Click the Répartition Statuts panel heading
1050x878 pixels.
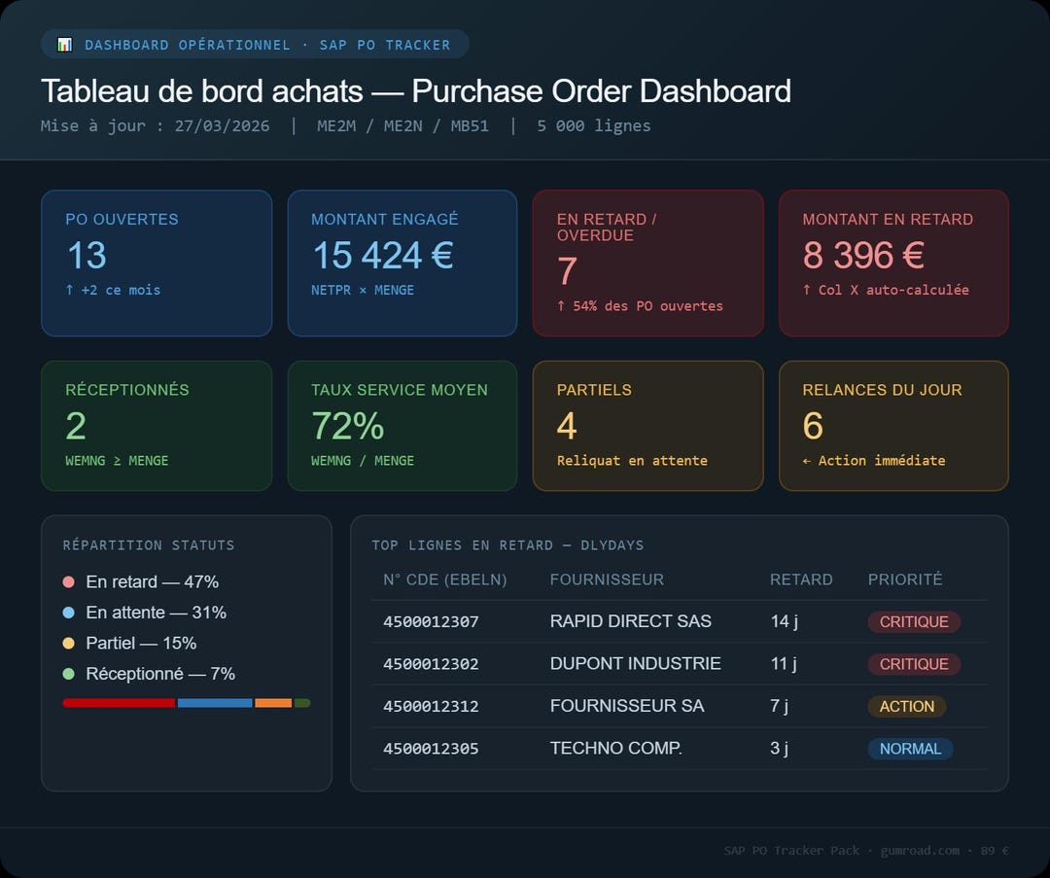coord(149,545)
